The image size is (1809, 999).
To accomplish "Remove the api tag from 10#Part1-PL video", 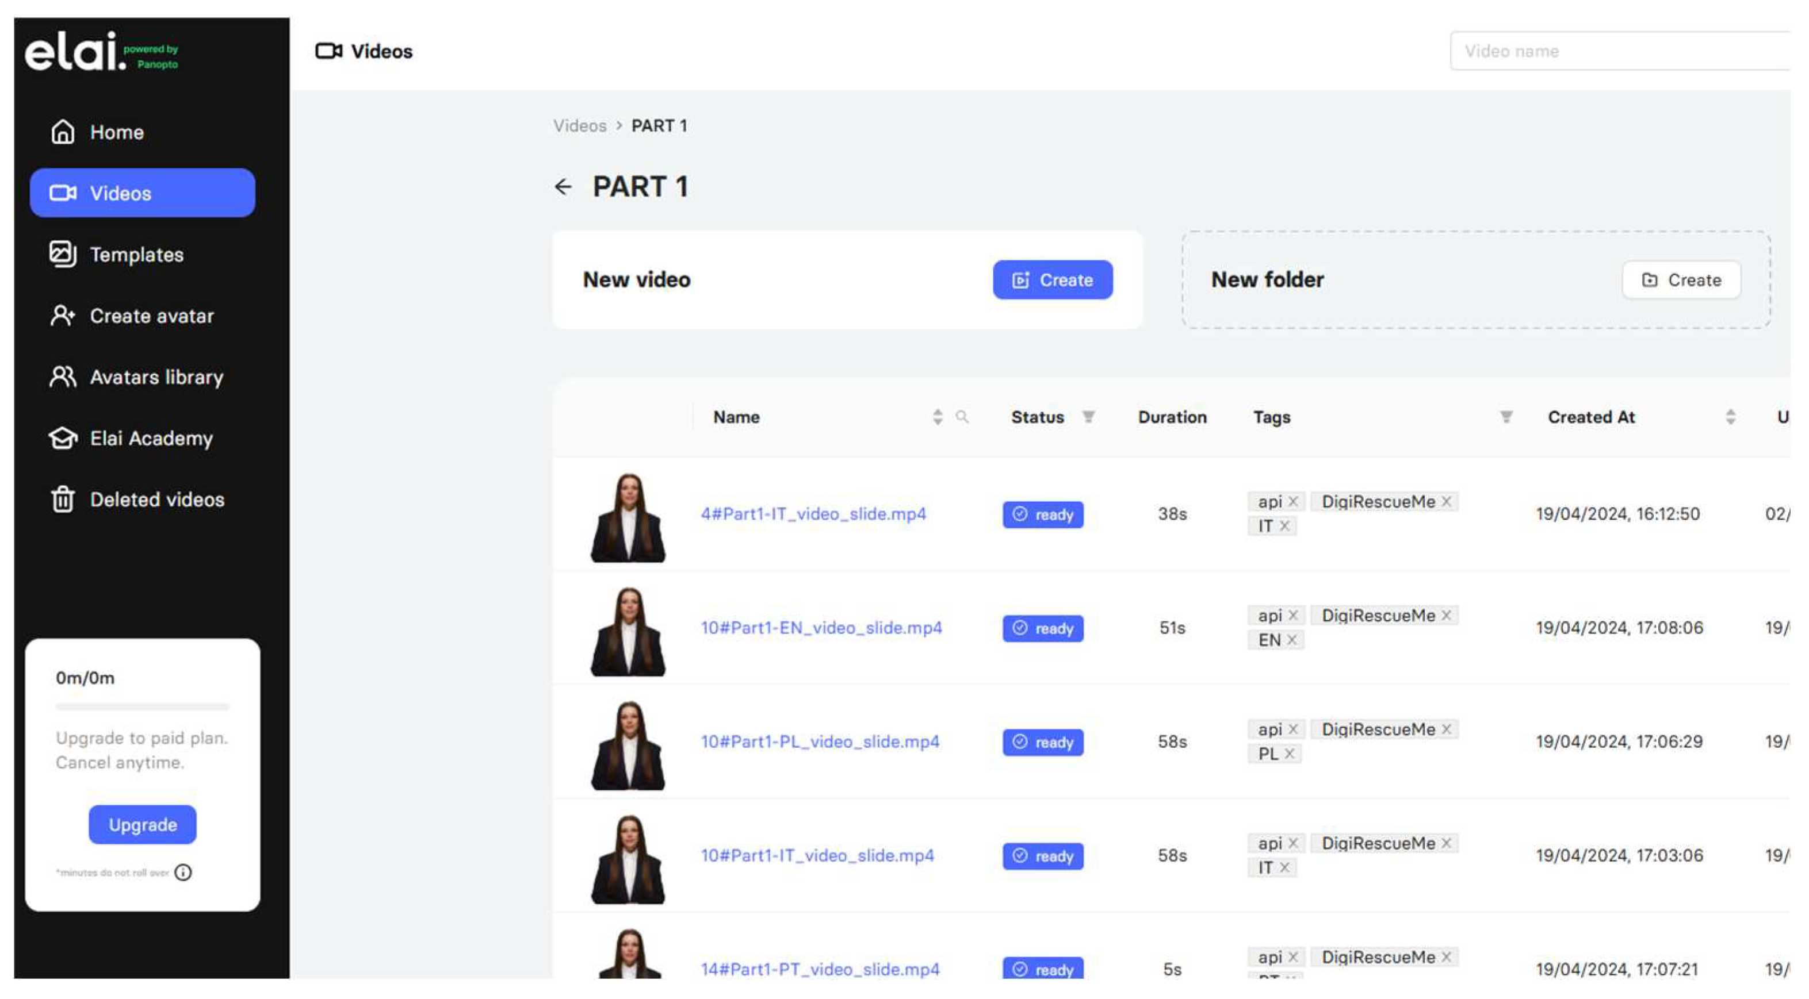I will click(x=1293, y=729).
